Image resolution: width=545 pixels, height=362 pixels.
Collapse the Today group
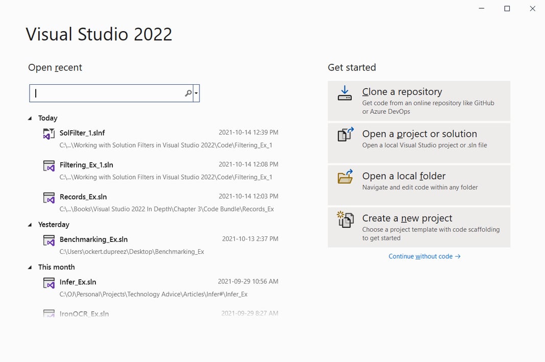coord(30,117)
